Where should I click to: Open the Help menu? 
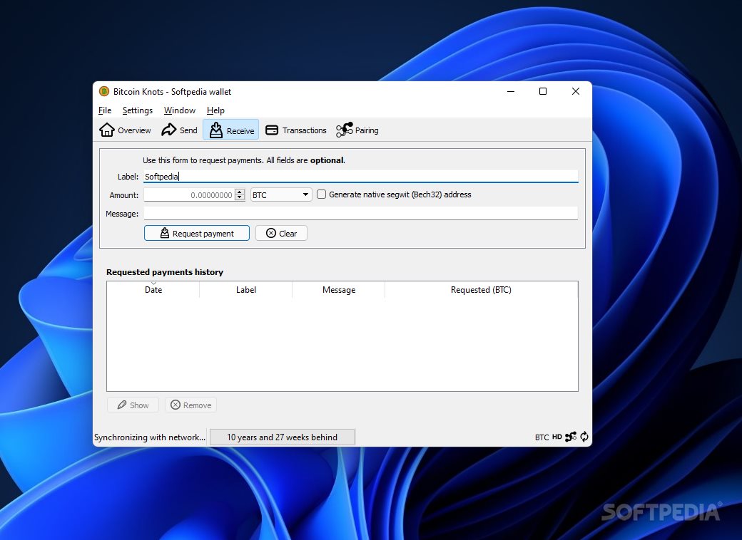[215, 110]
